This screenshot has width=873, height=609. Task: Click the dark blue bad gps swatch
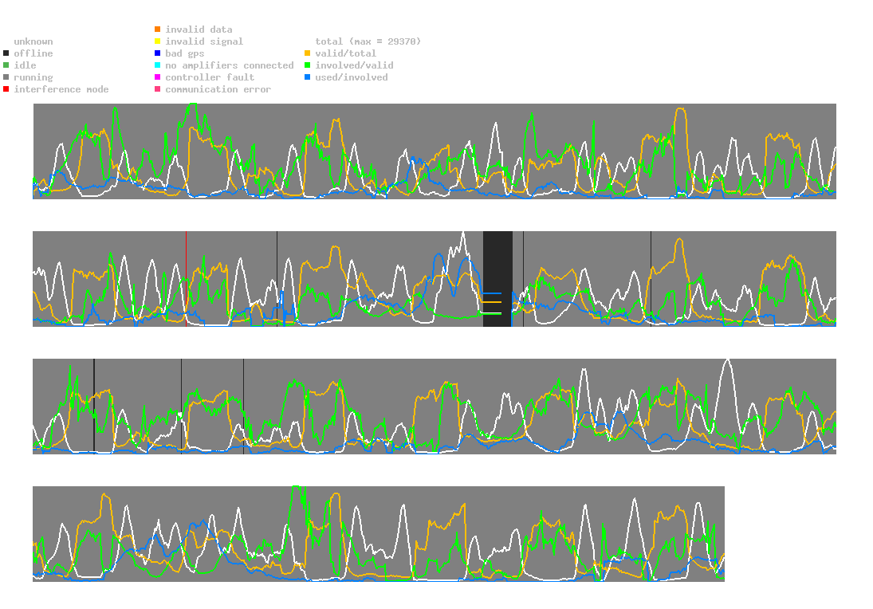(158, 53)
